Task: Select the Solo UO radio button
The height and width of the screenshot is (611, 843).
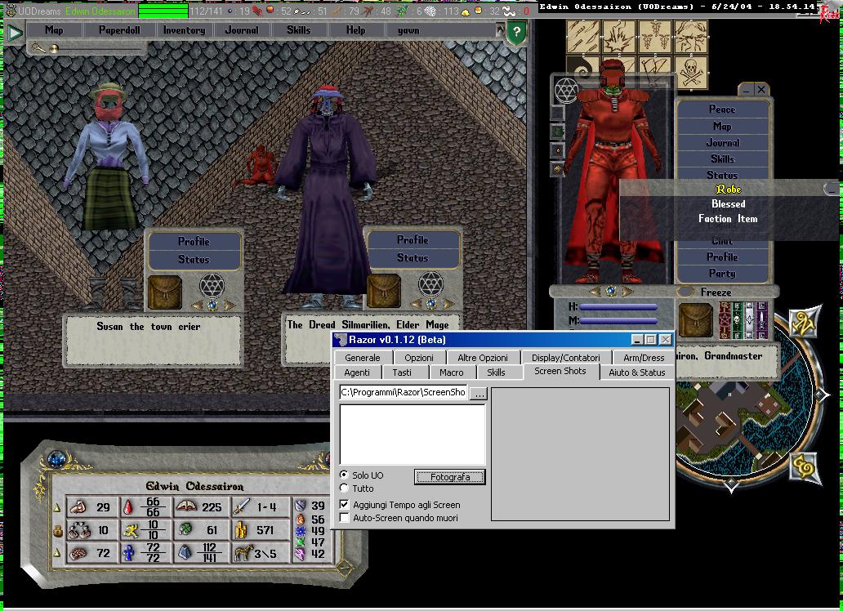Action: tap(344, 475)
